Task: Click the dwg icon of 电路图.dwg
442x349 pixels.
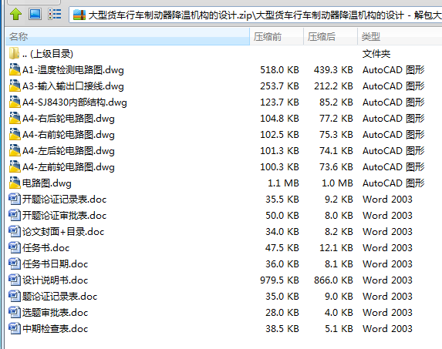Action: 15,183
